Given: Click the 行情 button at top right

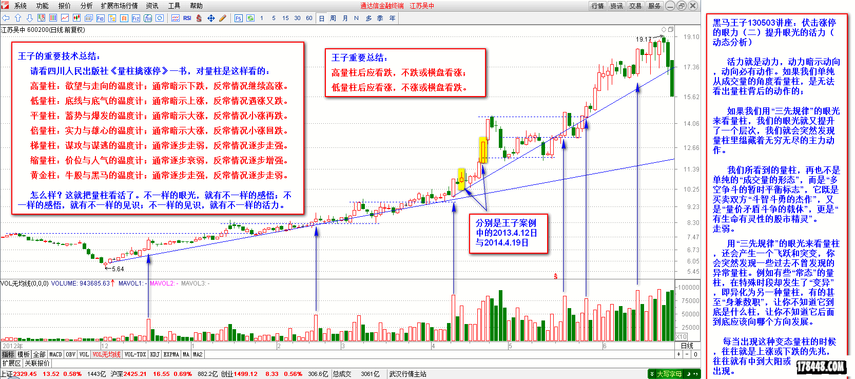Looking at the screenshot, I should pos(597,6).
